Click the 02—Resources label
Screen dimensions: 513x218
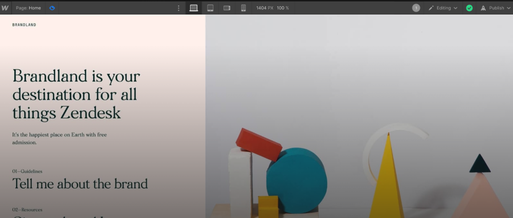27,210
